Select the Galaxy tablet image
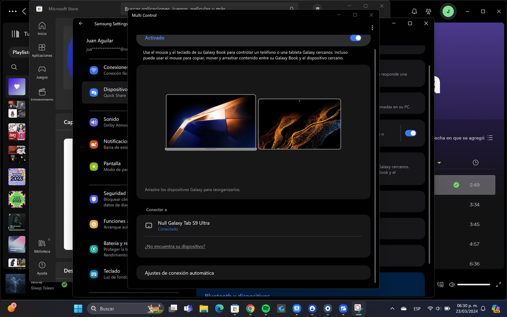Viewport: 507px width, 317px height. pyautogui.click(x=299, y=124)
